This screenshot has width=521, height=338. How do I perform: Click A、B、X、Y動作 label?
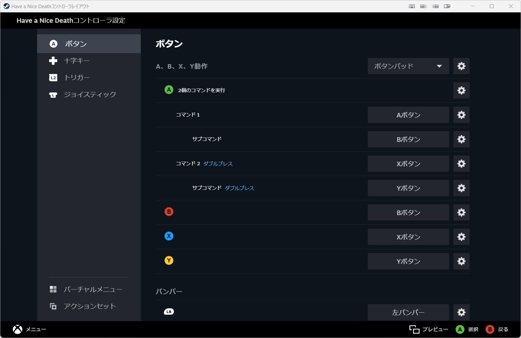(x=181, y=66)
